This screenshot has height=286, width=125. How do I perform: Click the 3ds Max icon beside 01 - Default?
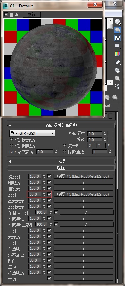5,6
